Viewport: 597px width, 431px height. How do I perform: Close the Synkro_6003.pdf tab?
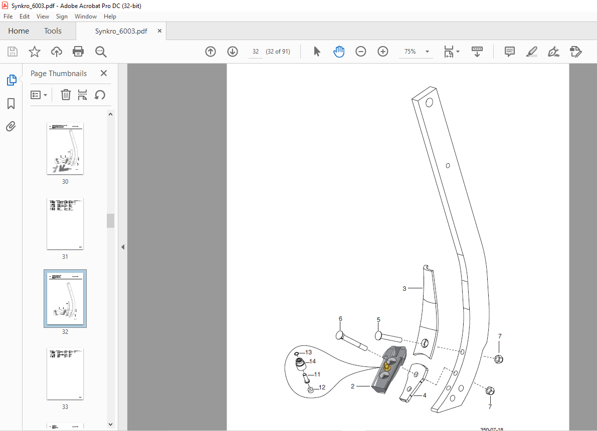pyautogui.click(x=159, y=31)
